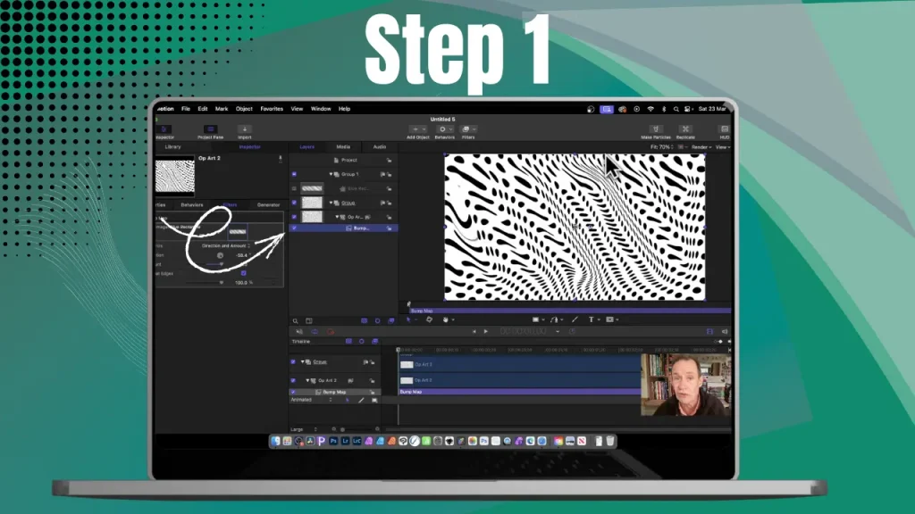Open the Object menu
915x514 pixels.
(x=244, y=109)
